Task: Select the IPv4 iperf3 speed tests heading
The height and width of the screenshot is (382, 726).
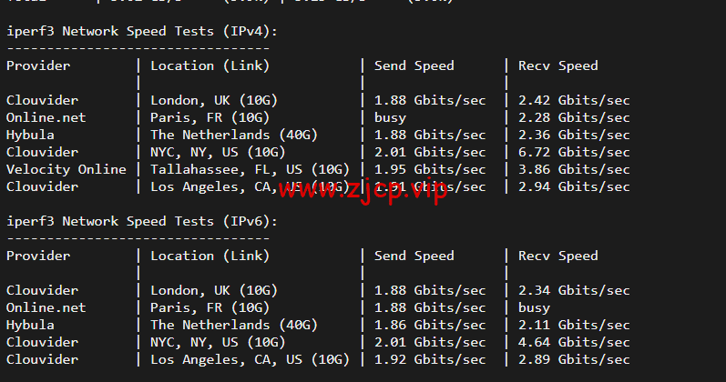Action: tap(142, 32)
